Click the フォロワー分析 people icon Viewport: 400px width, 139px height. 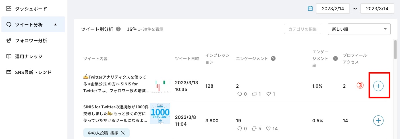9,41
